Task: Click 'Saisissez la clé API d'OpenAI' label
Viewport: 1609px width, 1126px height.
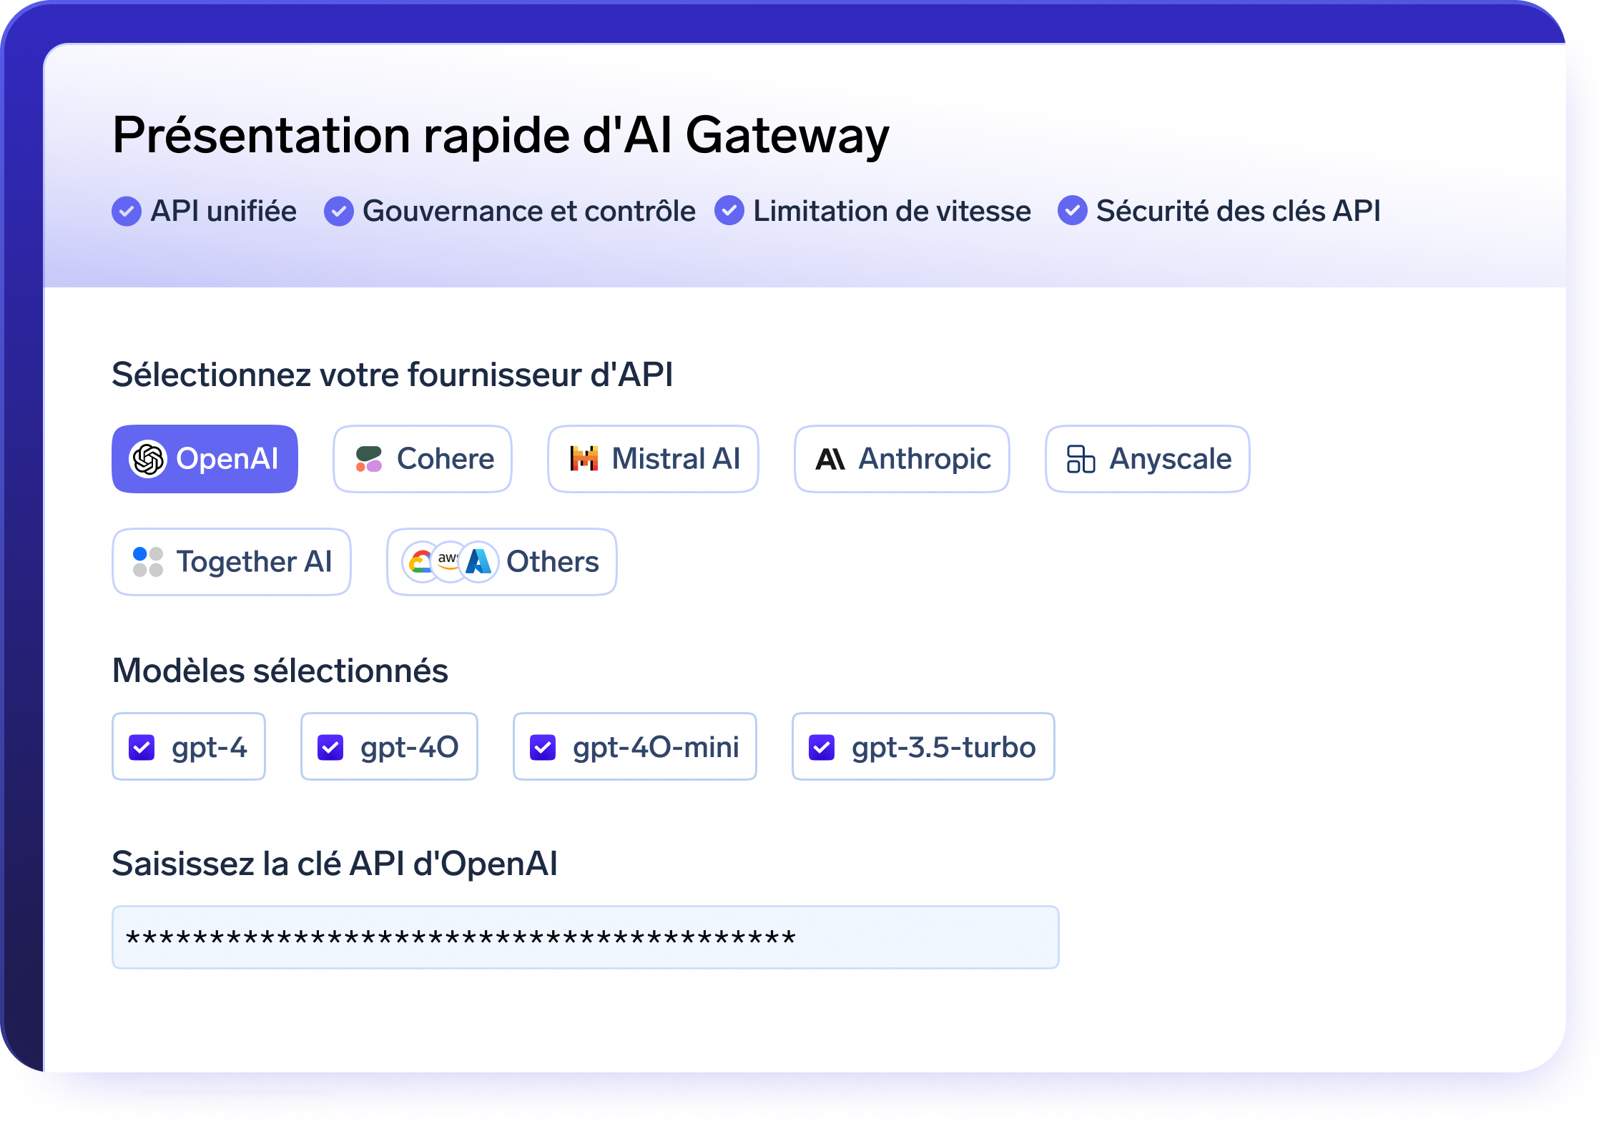Action: coord(335,864)
